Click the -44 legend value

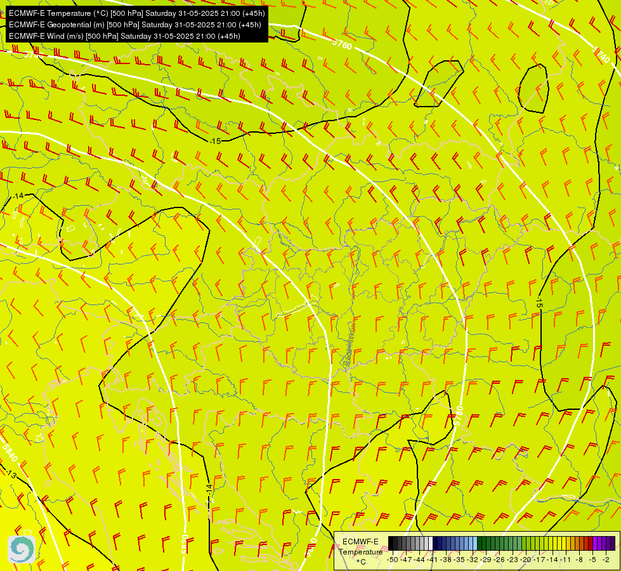click(419, 560)
